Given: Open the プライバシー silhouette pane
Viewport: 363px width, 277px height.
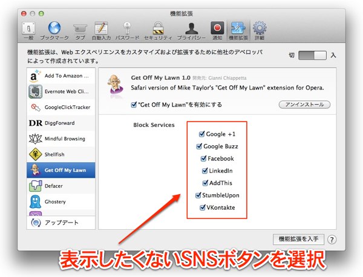Looking at the screenshot, I should 191,31.
